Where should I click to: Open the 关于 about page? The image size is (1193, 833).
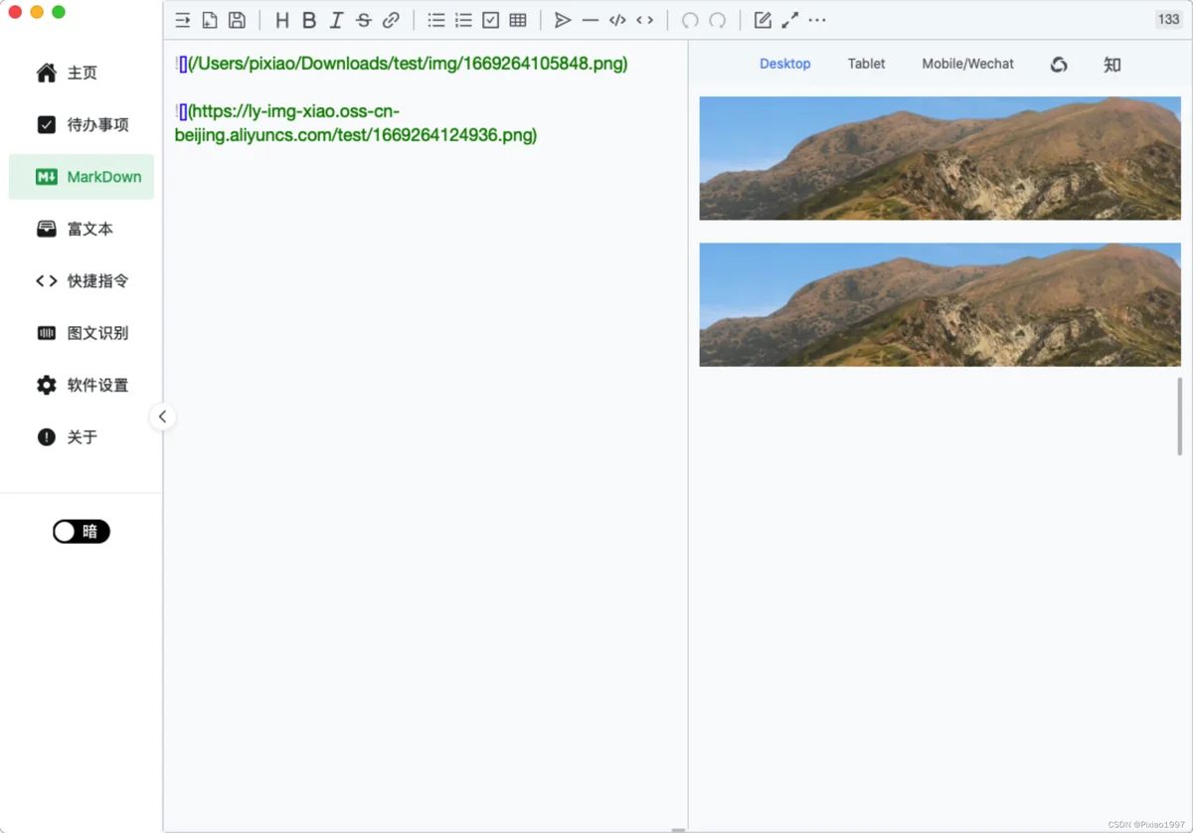click(x=82, y=437)
